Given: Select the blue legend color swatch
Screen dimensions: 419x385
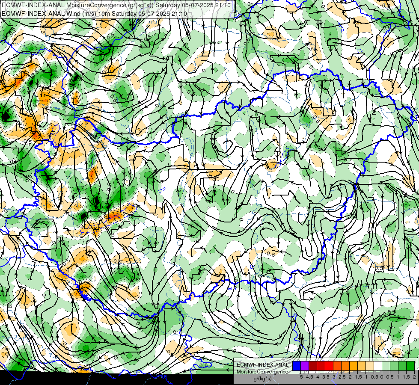Looking at the screenshot, I should point(297,366).
